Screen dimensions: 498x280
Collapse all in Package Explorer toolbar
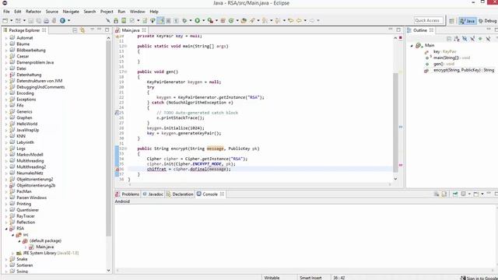point(75,30)
